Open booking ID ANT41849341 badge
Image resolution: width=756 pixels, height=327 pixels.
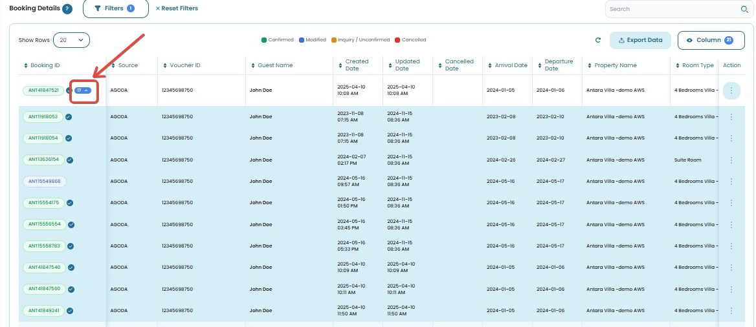[x=43, y=311]
